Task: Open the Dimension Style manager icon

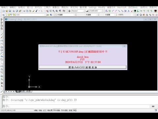Action: click(87, 11)
